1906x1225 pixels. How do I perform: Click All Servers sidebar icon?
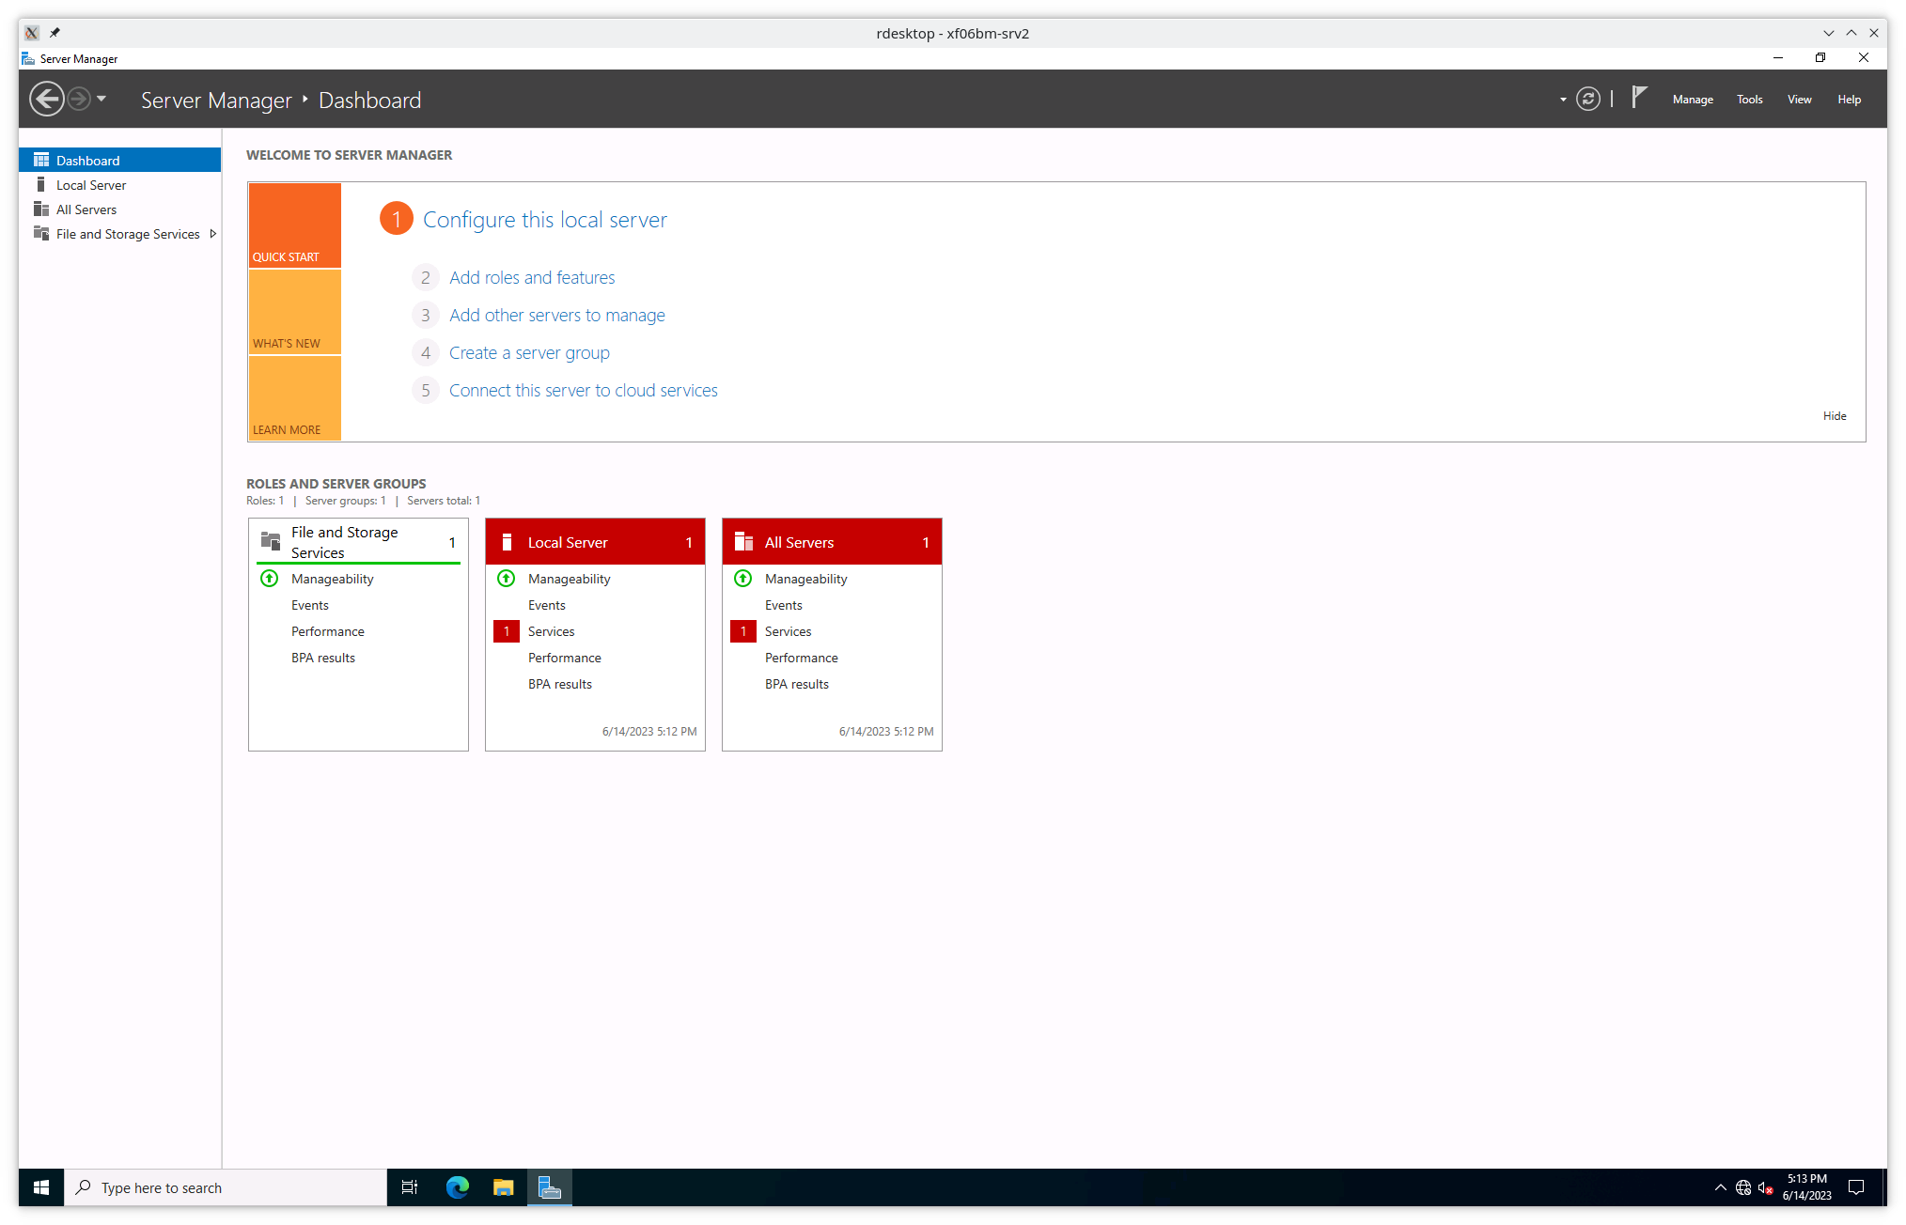tap(41, 209)
